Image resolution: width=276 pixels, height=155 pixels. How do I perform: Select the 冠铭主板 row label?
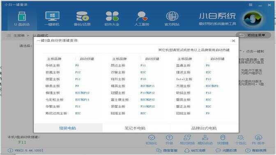click(183, 113)
